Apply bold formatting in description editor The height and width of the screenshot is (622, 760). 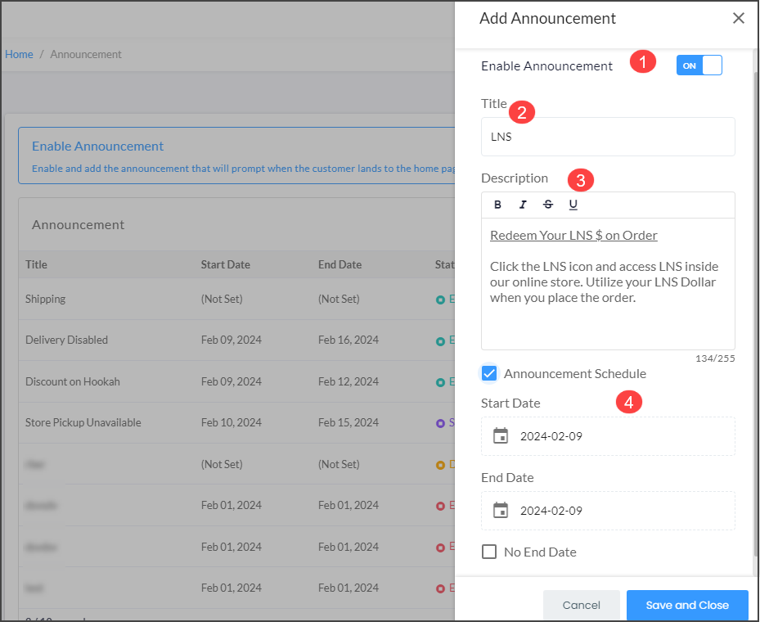tap(497, 205)
